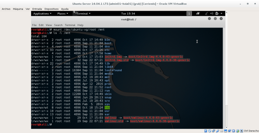Click the CPU virtualization icon in VirtualBox status bar
This screenshot has width=259, height=133.
[x=233, y=131]
